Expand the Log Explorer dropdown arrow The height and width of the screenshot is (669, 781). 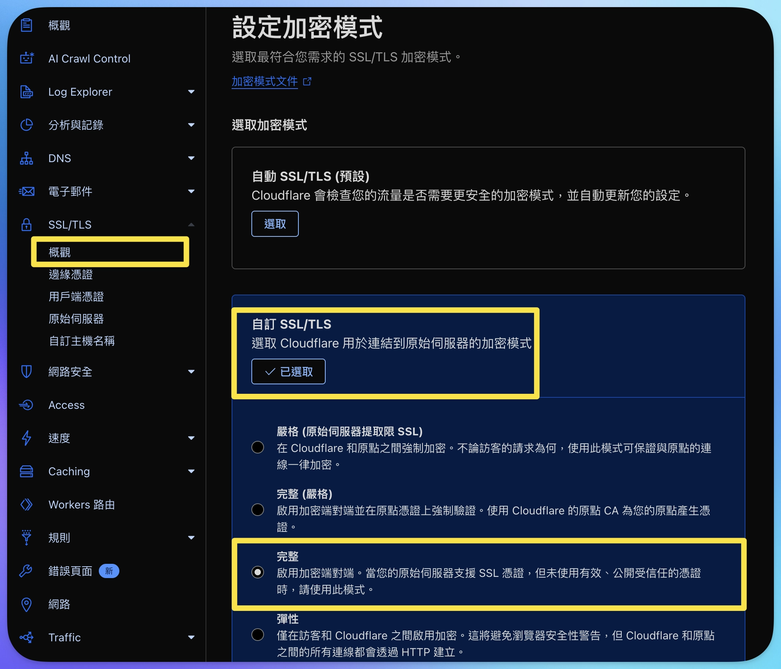(191, 92)
